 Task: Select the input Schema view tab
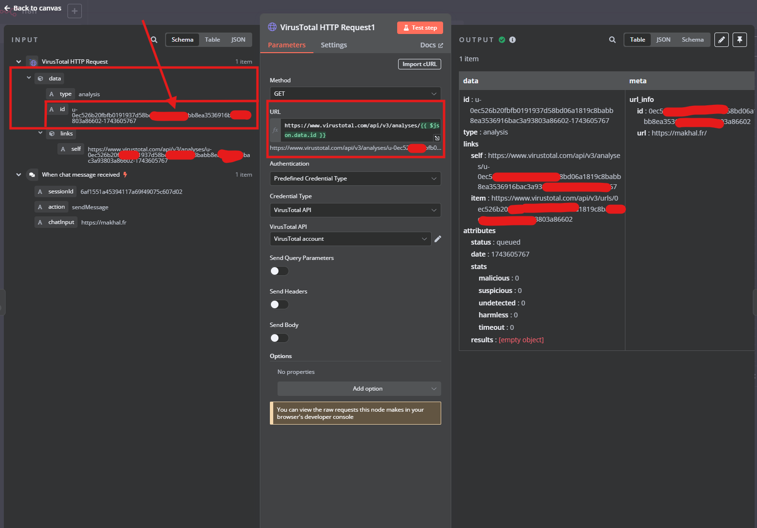point(182,40)
